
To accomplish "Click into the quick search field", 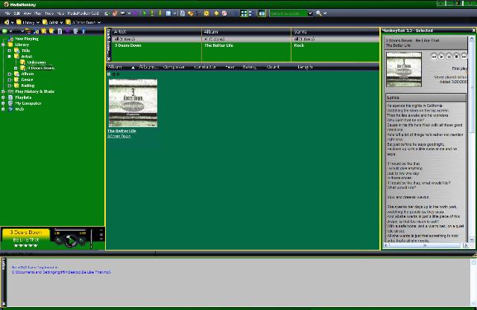I will tap(288, 13).
